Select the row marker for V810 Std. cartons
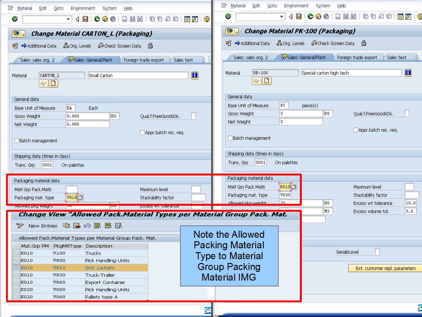The image size is (422, 317). click(16, 268)
